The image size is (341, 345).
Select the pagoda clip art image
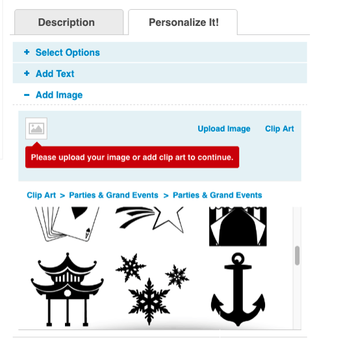click(68, 289)
